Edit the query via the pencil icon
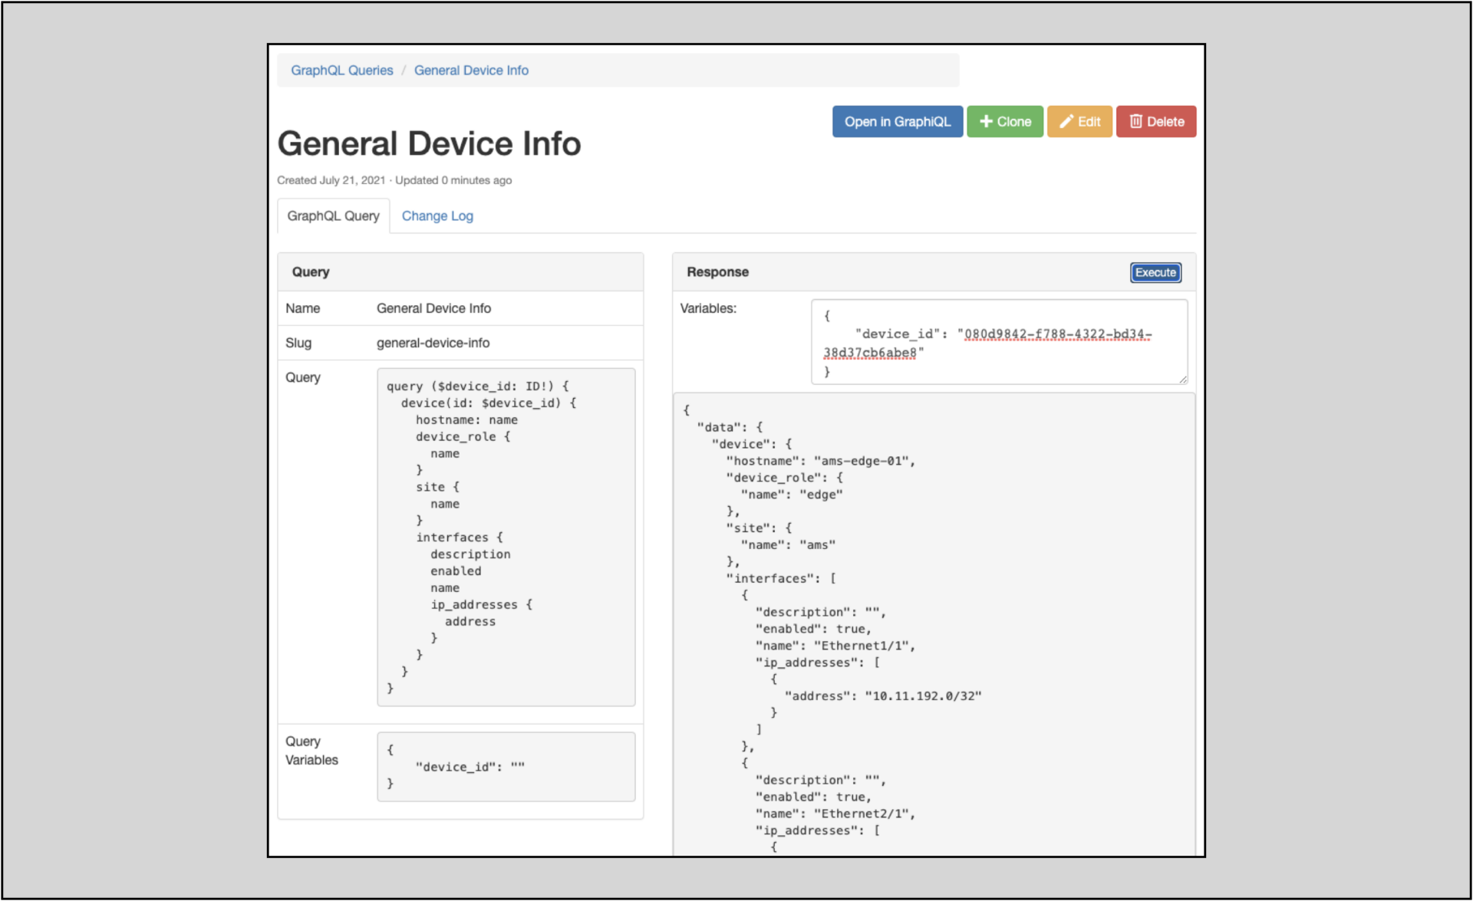 click(x=1079, y=121)
